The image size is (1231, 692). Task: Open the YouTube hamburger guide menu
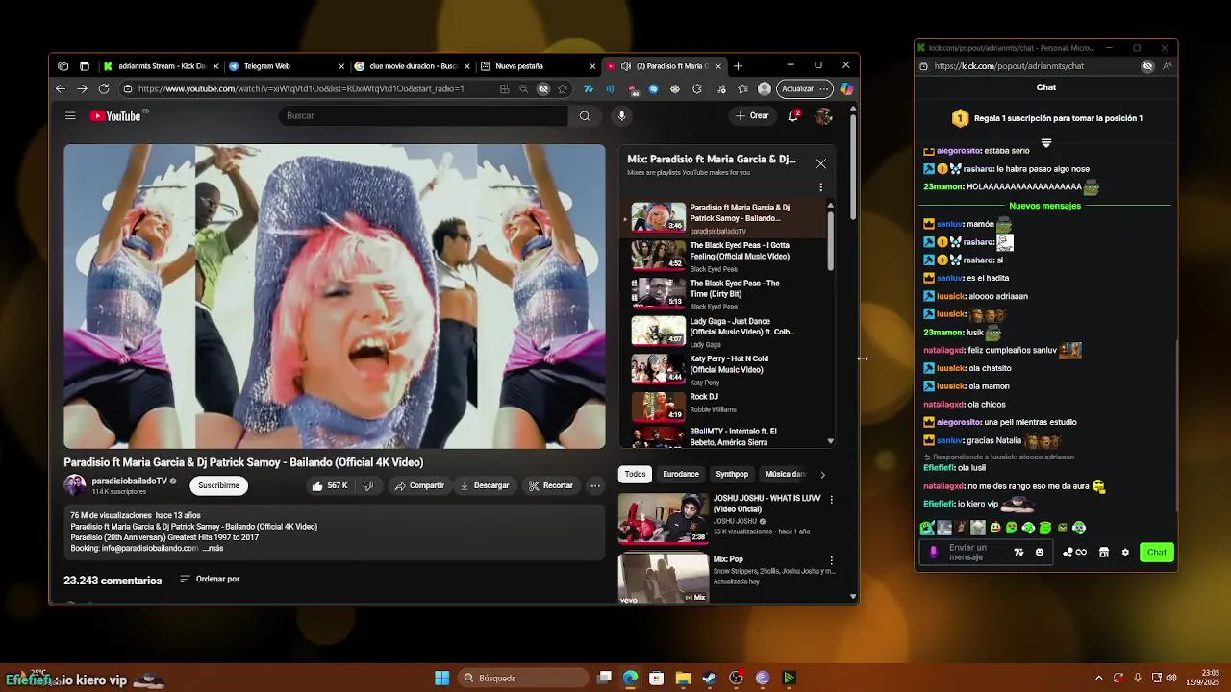click(70, 116)
